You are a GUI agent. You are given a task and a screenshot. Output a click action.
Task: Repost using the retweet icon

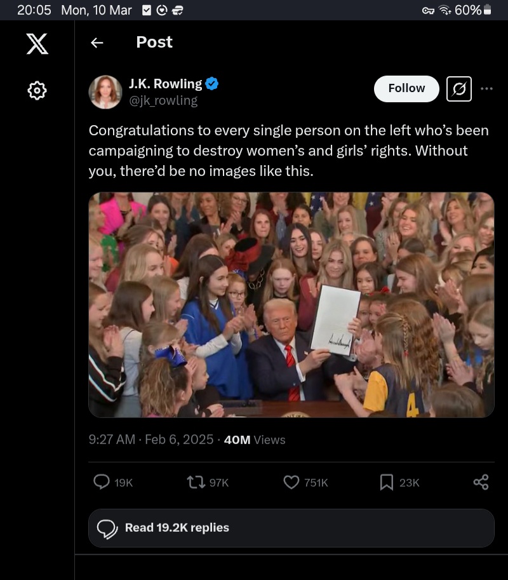(x=196, y=482)
